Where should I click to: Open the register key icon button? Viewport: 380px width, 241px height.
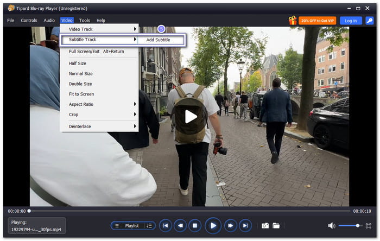pos(369,21)
